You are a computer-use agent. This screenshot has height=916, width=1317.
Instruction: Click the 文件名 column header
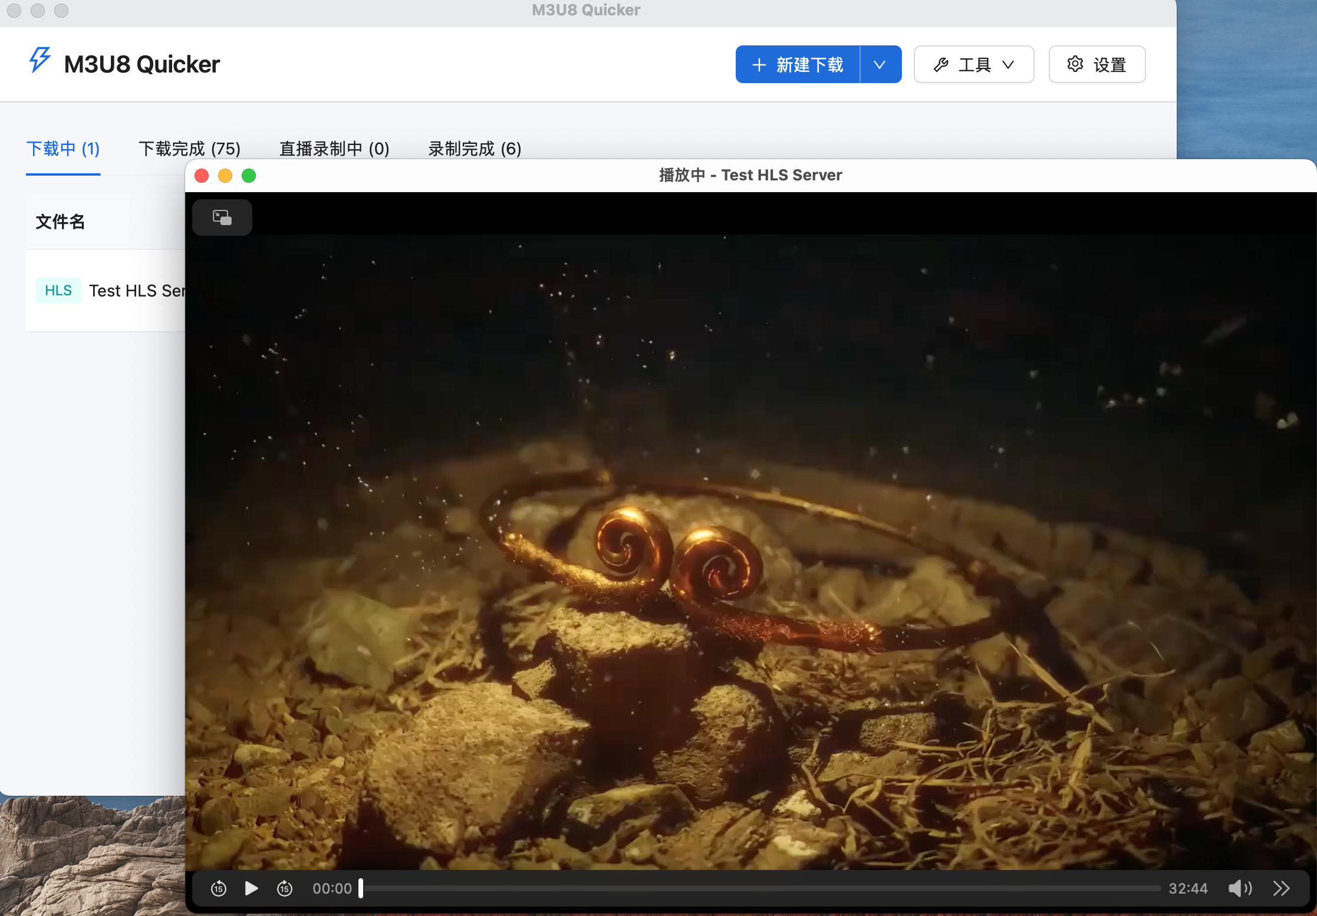60,222
